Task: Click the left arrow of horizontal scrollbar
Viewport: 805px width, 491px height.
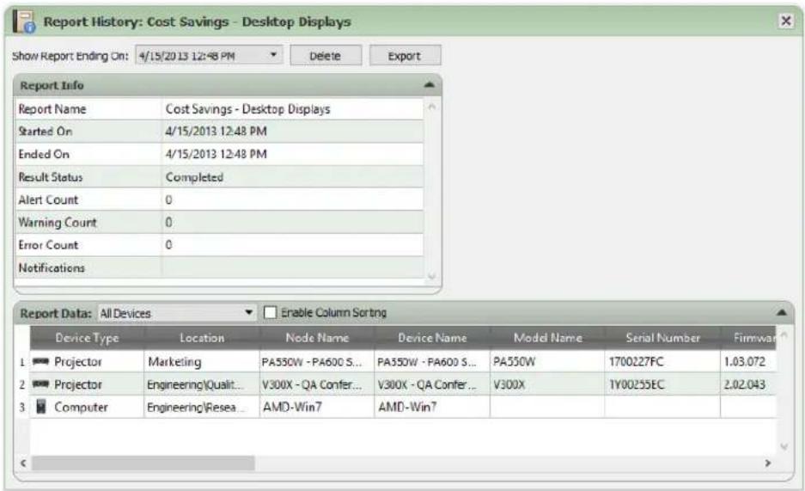Action: 23,463
